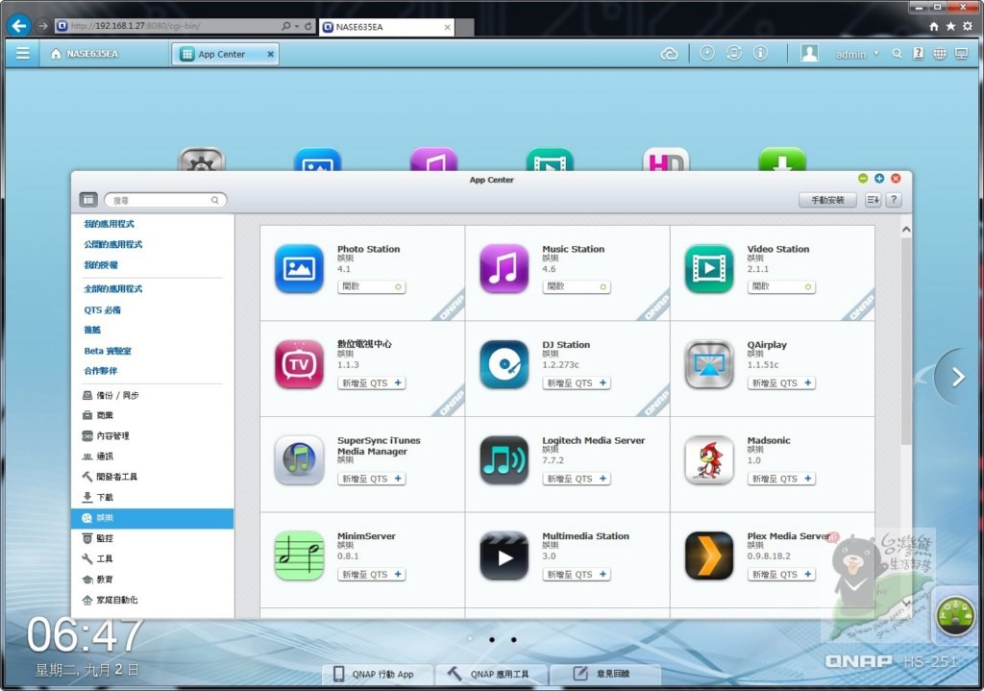This screenshot has height=691, width=984.
Task: Close the App Center taskbar tab
Action: (x=270, y=54)
